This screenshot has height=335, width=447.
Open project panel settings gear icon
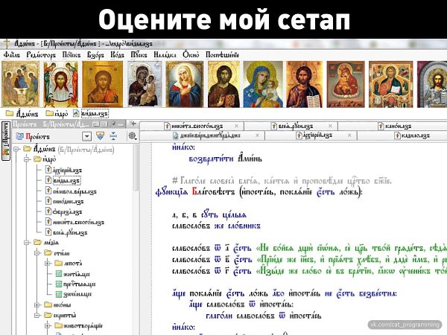pyautogui.click(x=132, y=136)
